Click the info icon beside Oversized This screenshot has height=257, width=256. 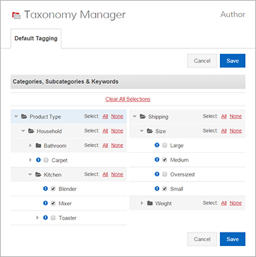pyautogui.click(x=157, y=174)
